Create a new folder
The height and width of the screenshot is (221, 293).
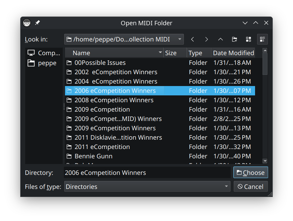click(x=235, y=39)
